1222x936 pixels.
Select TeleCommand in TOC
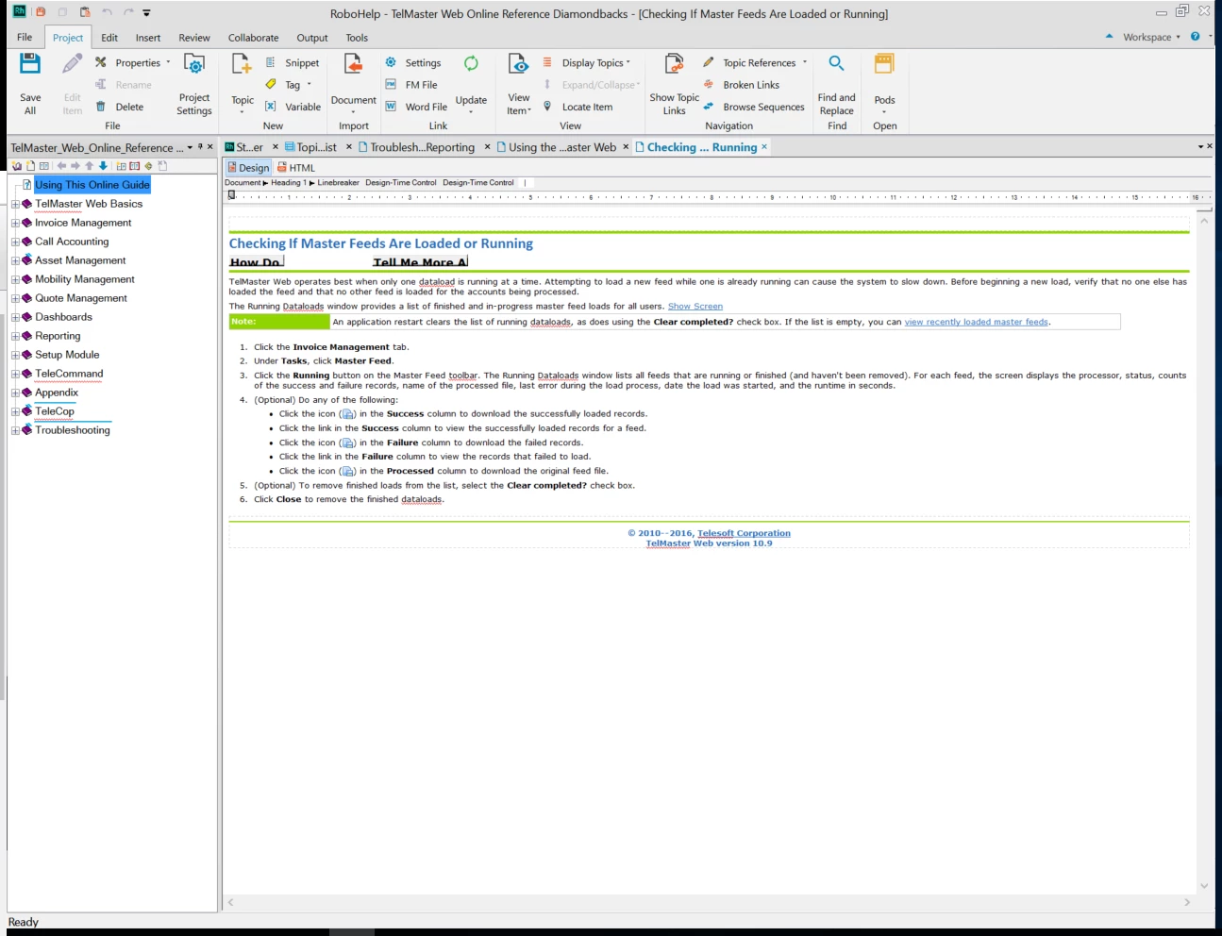[x=69, y=374]
